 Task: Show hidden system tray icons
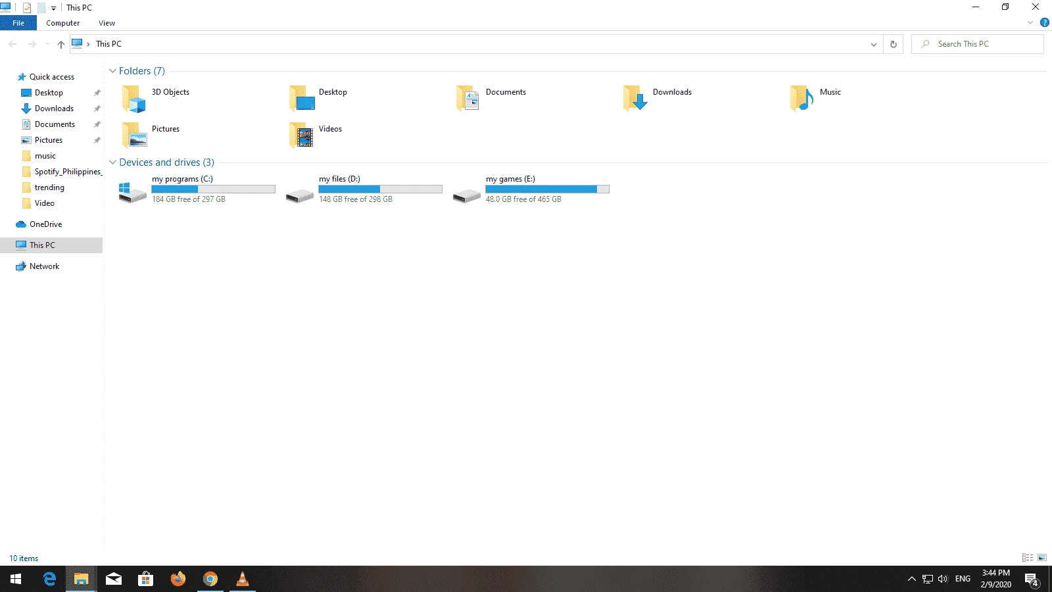coord(911,579)
